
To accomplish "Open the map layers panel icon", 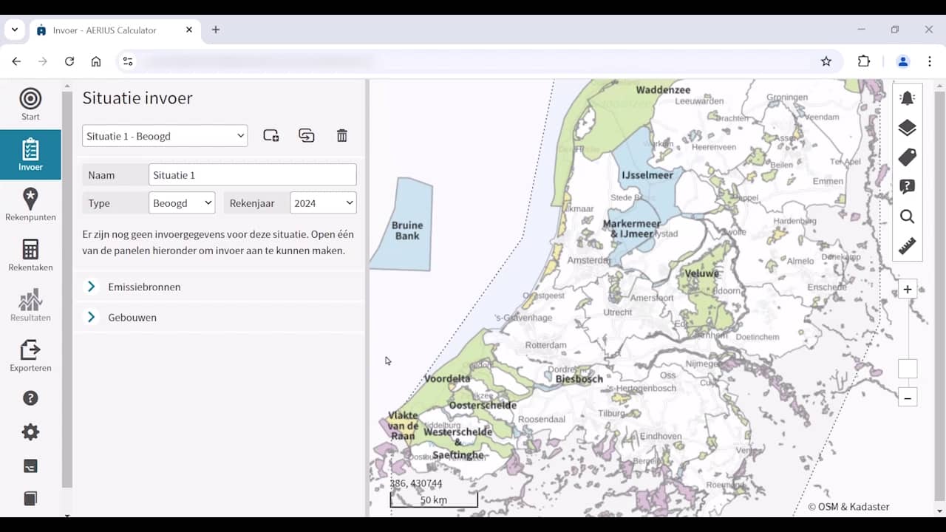I will 907,128.
